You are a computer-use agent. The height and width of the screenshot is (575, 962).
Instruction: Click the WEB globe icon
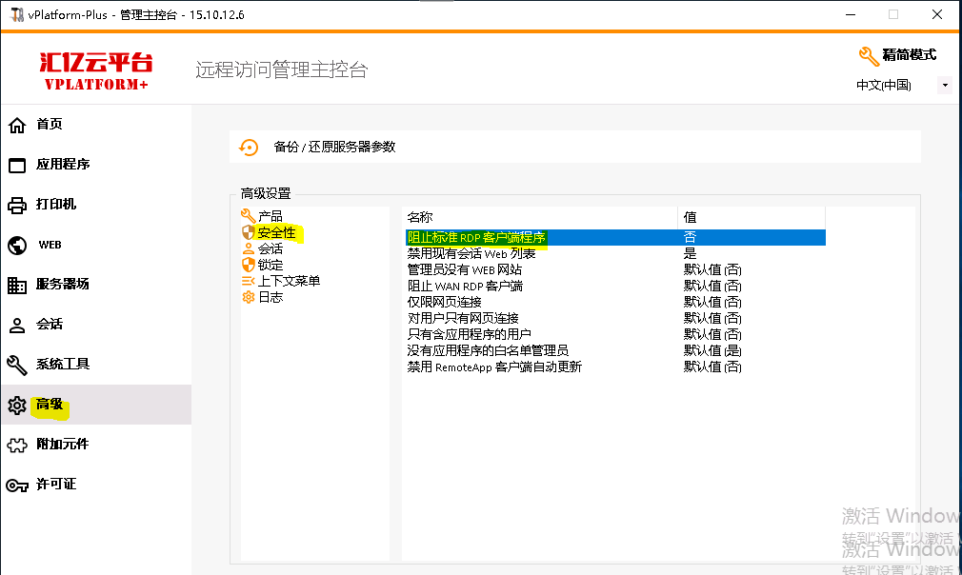(x=16, y=245)
